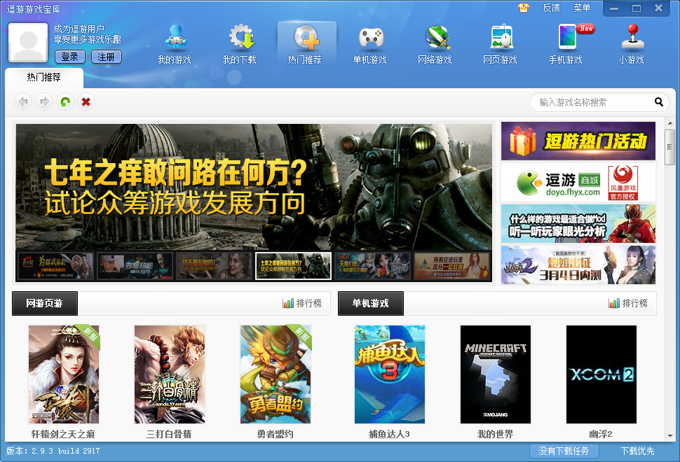Image resolution: width=680 pixels, height=462 pixels.
Task: Click the red stop loading icon
Action: pyautogui.click(x=86, y=102)
